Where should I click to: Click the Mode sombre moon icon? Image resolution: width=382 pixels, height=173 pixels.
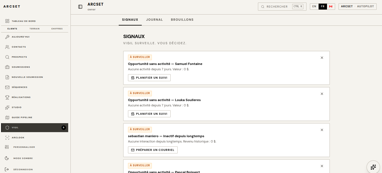[x=7, y=158]
